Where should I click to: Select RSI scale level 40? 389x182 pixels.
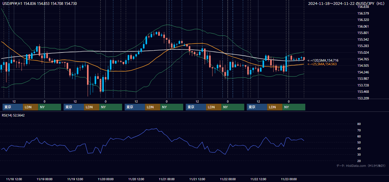(359, 148)
